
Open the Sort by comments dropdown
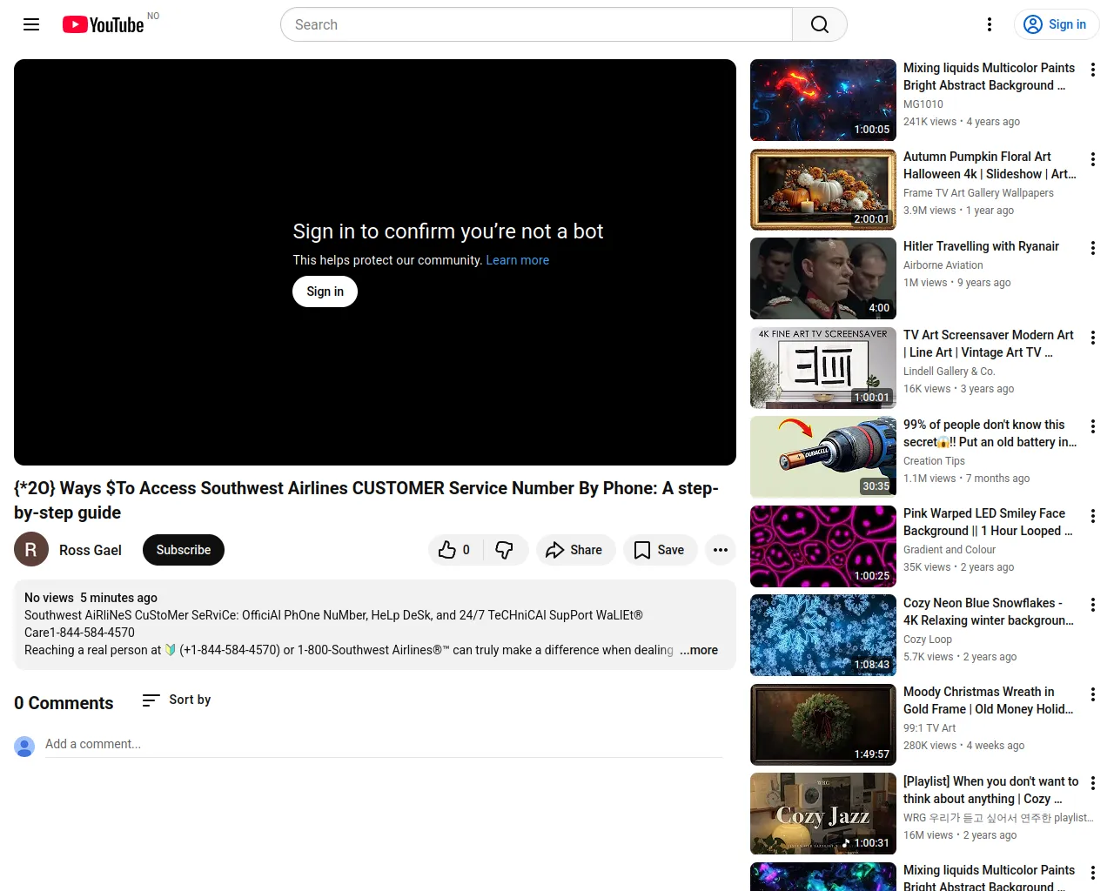pyautogui.click(x=177, y=700)
